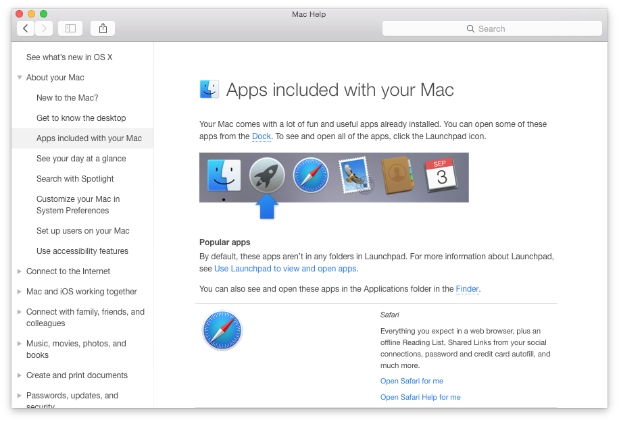Image resolution: width=619 pixels, height=422 pixels.
Task: Open See what's new in OS X
Action: [x=70, y=57]
